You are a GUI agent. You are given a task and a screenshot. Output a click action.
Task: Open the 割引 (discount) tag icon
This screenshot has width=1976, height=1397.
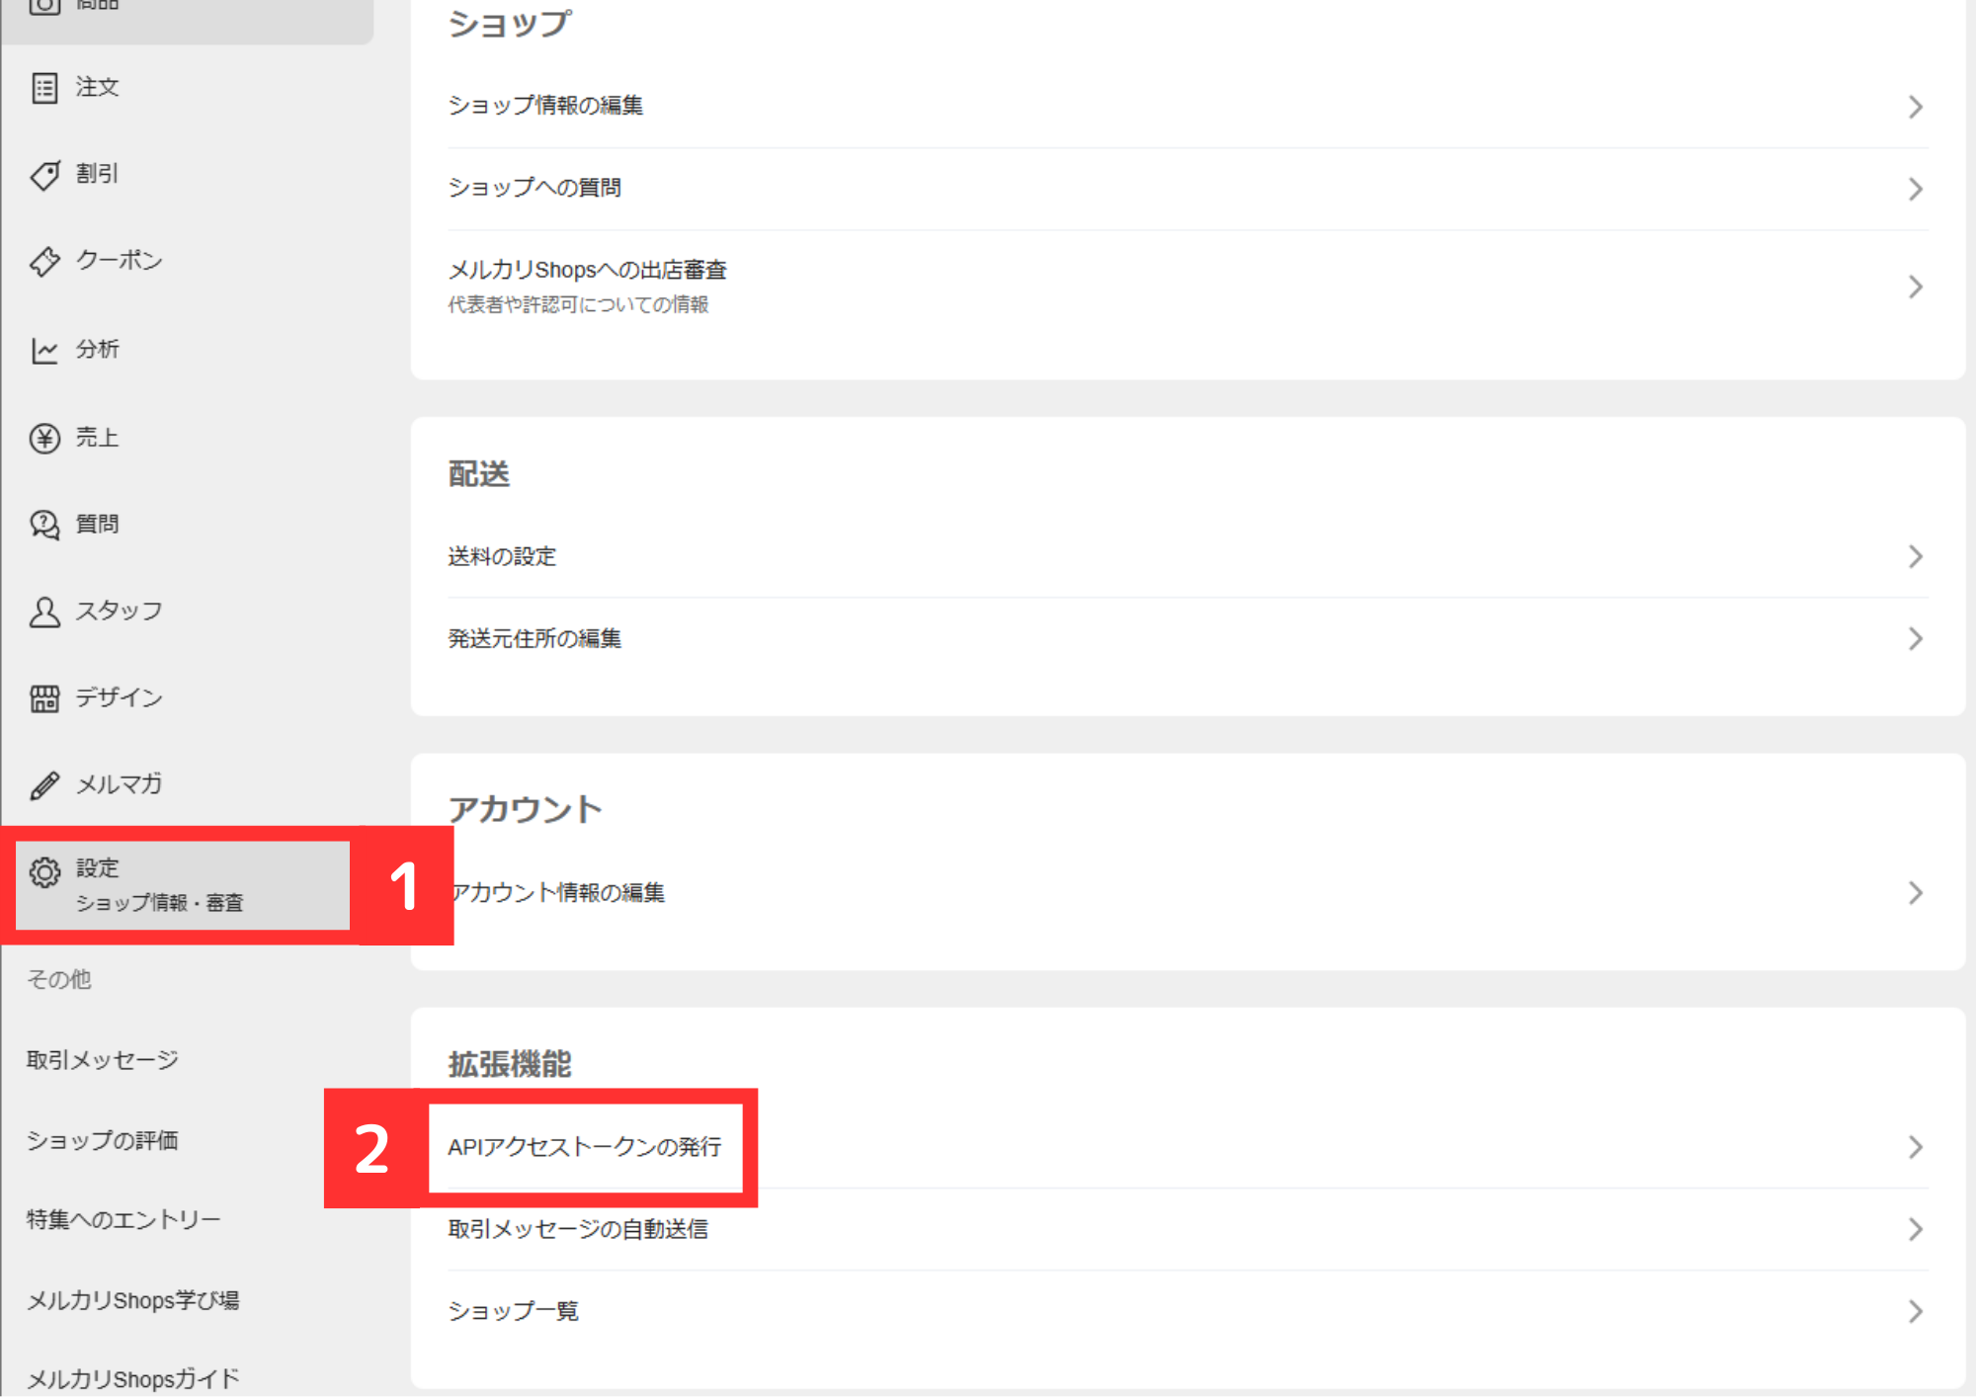[45, 175]
